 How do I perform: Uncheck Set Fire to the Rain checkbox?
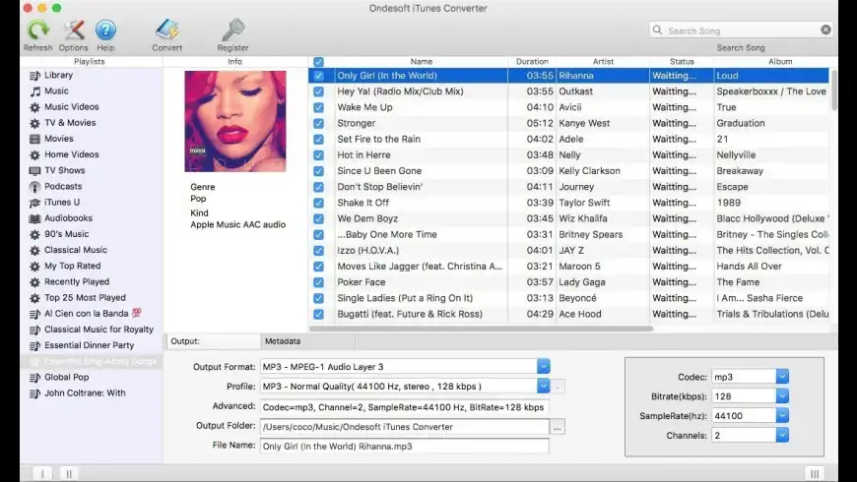(x=318, y=140)
